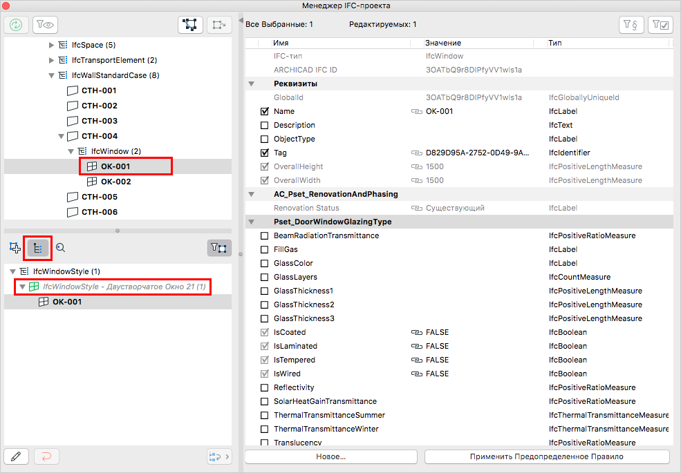The image size is (681, 473).
Task: Click the link icon beside IsCoated FALSE
Action: click(416, 332)
